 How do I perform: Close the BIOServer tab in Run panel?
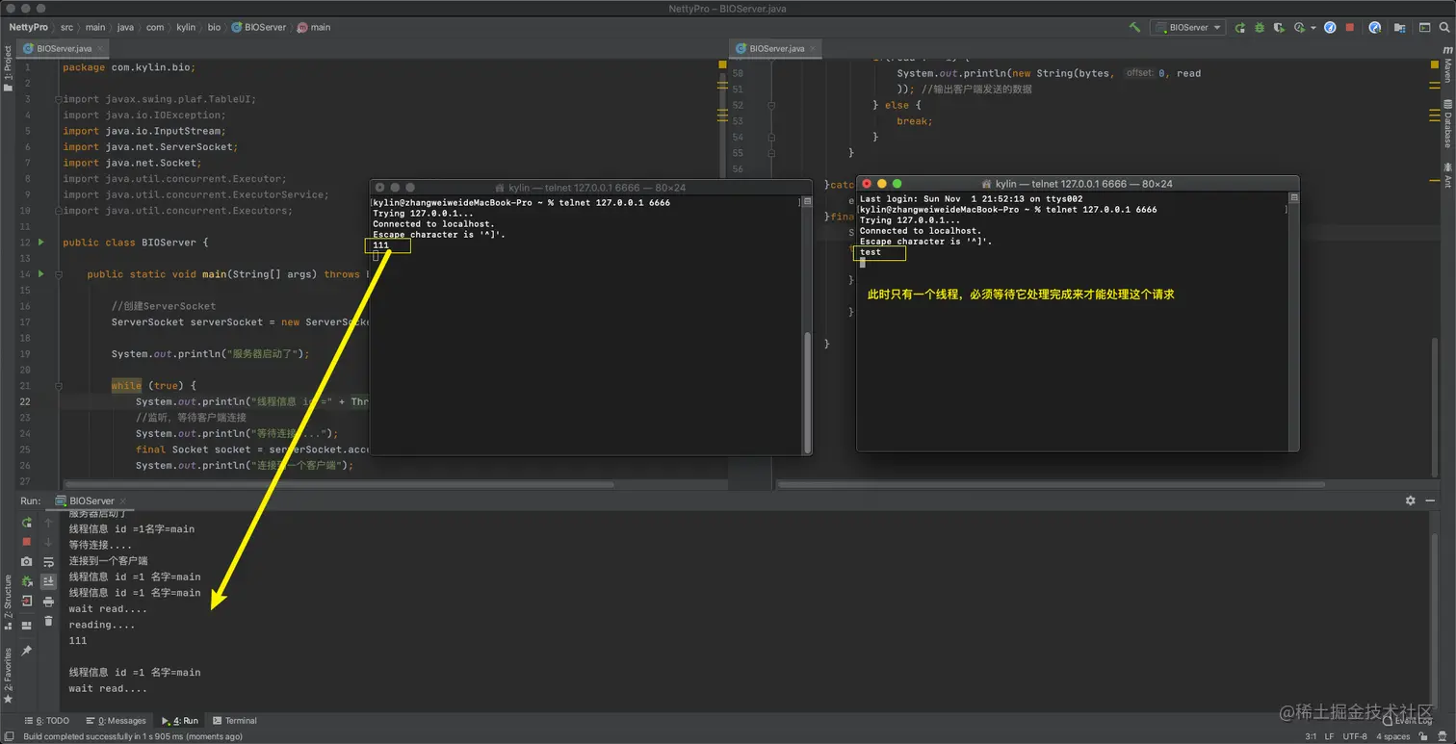[x=121, y=501]
